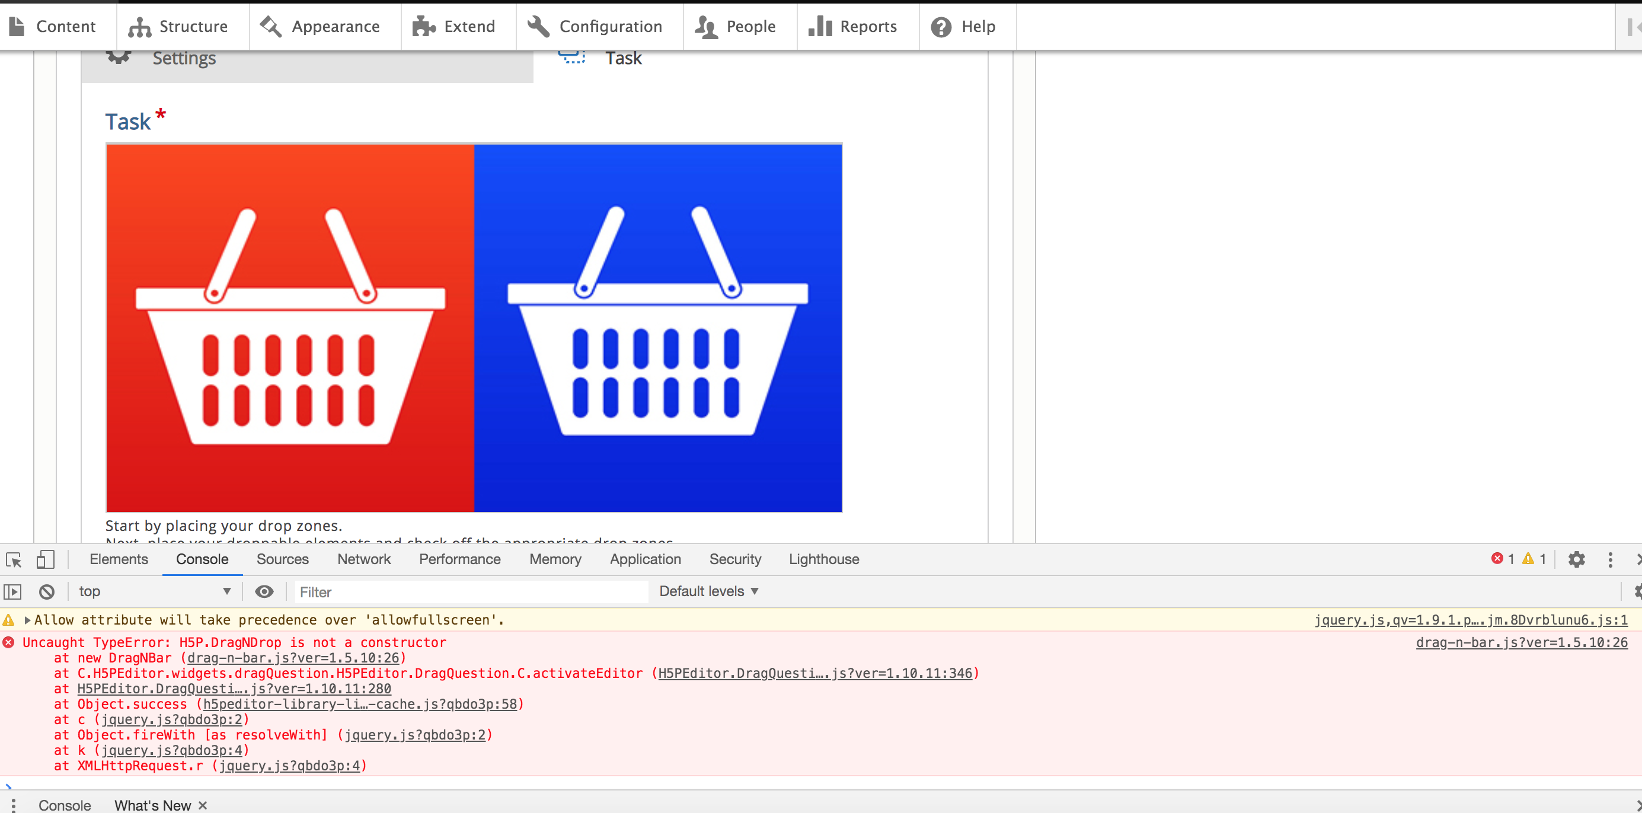Open h5peditor-library-li…-cache.js:58 link
The height and width of the screenshot is (813, 1642).
click(360, 703)
